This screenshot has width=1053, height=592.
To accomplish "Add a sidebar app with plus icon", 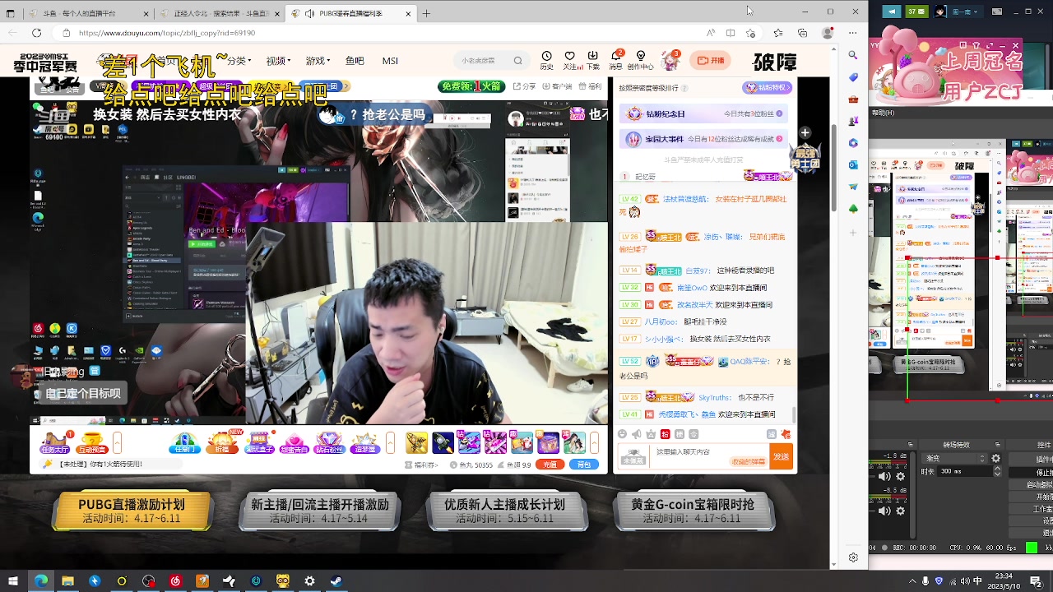I will pos(853,233).
